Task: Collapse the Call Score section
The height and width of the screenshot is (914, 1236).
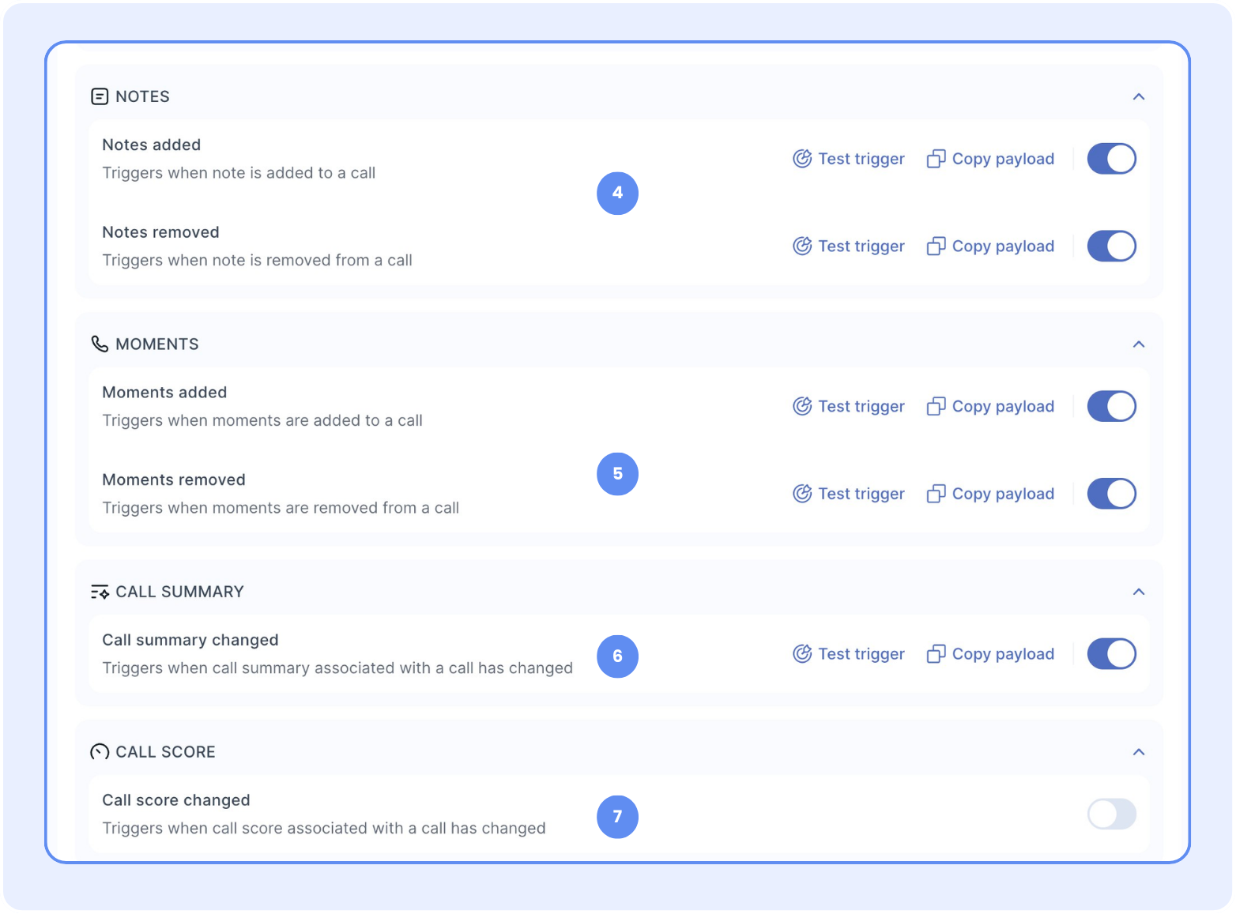Action: click(1138, 752)
